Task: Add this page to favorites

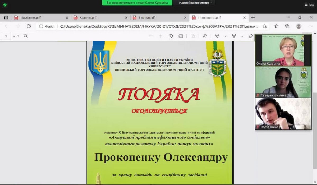Action: click(264, 26)
